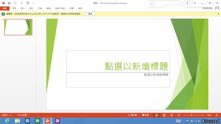Open the touch keyboard from the taskbar

[178, 121]
